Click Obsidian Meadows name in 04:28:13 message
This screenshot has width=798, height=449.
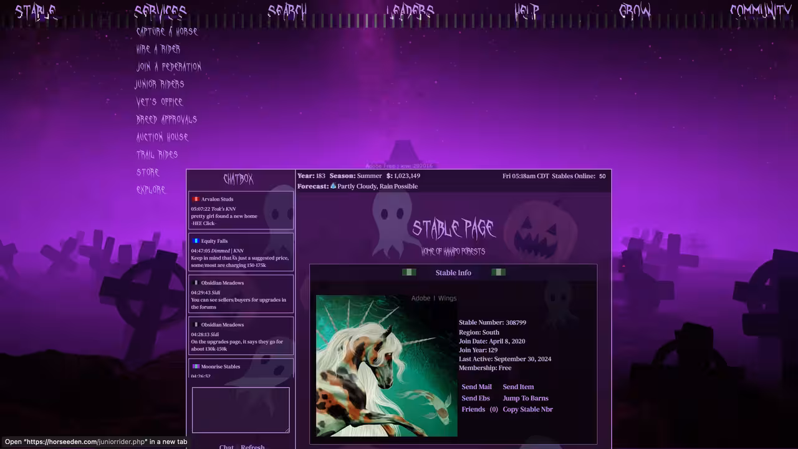tap(223, 324)
